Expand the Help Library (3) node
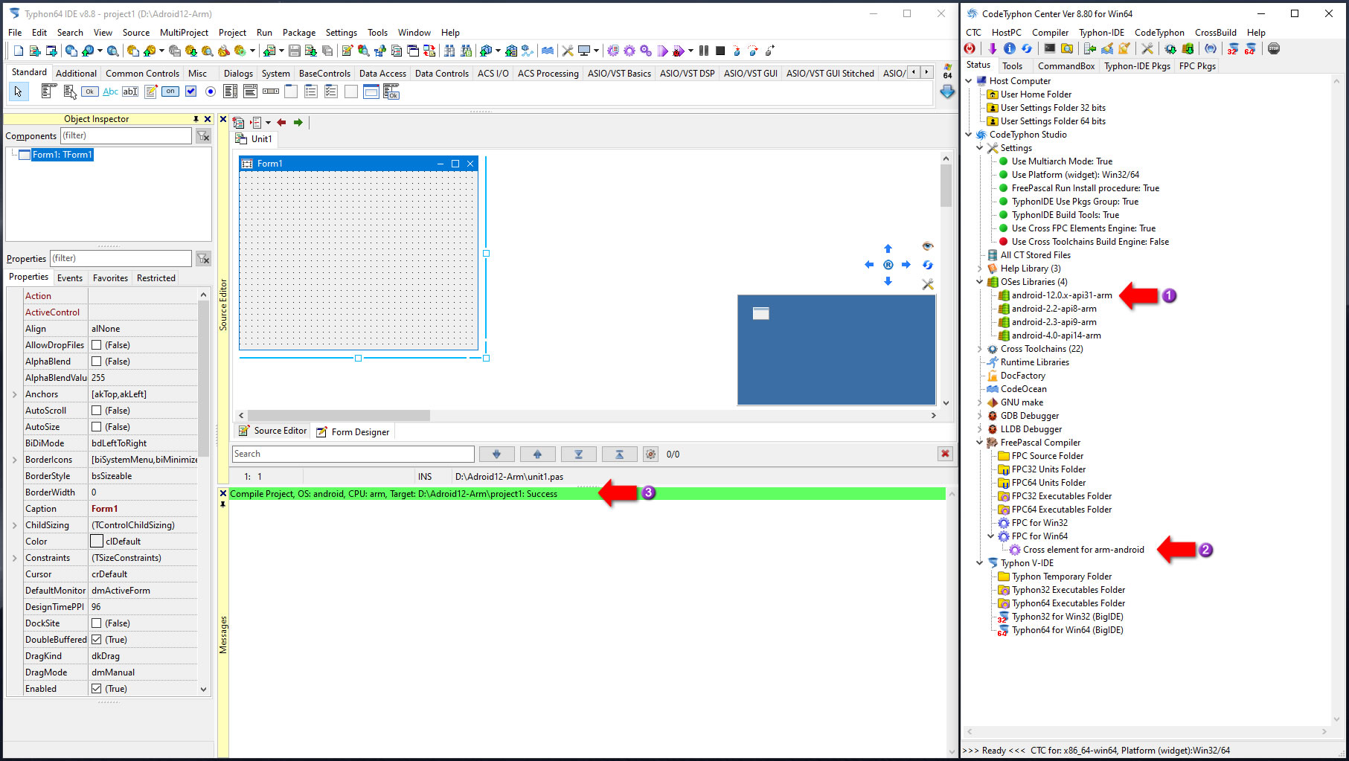1349x761 pixels. point(979,269)
